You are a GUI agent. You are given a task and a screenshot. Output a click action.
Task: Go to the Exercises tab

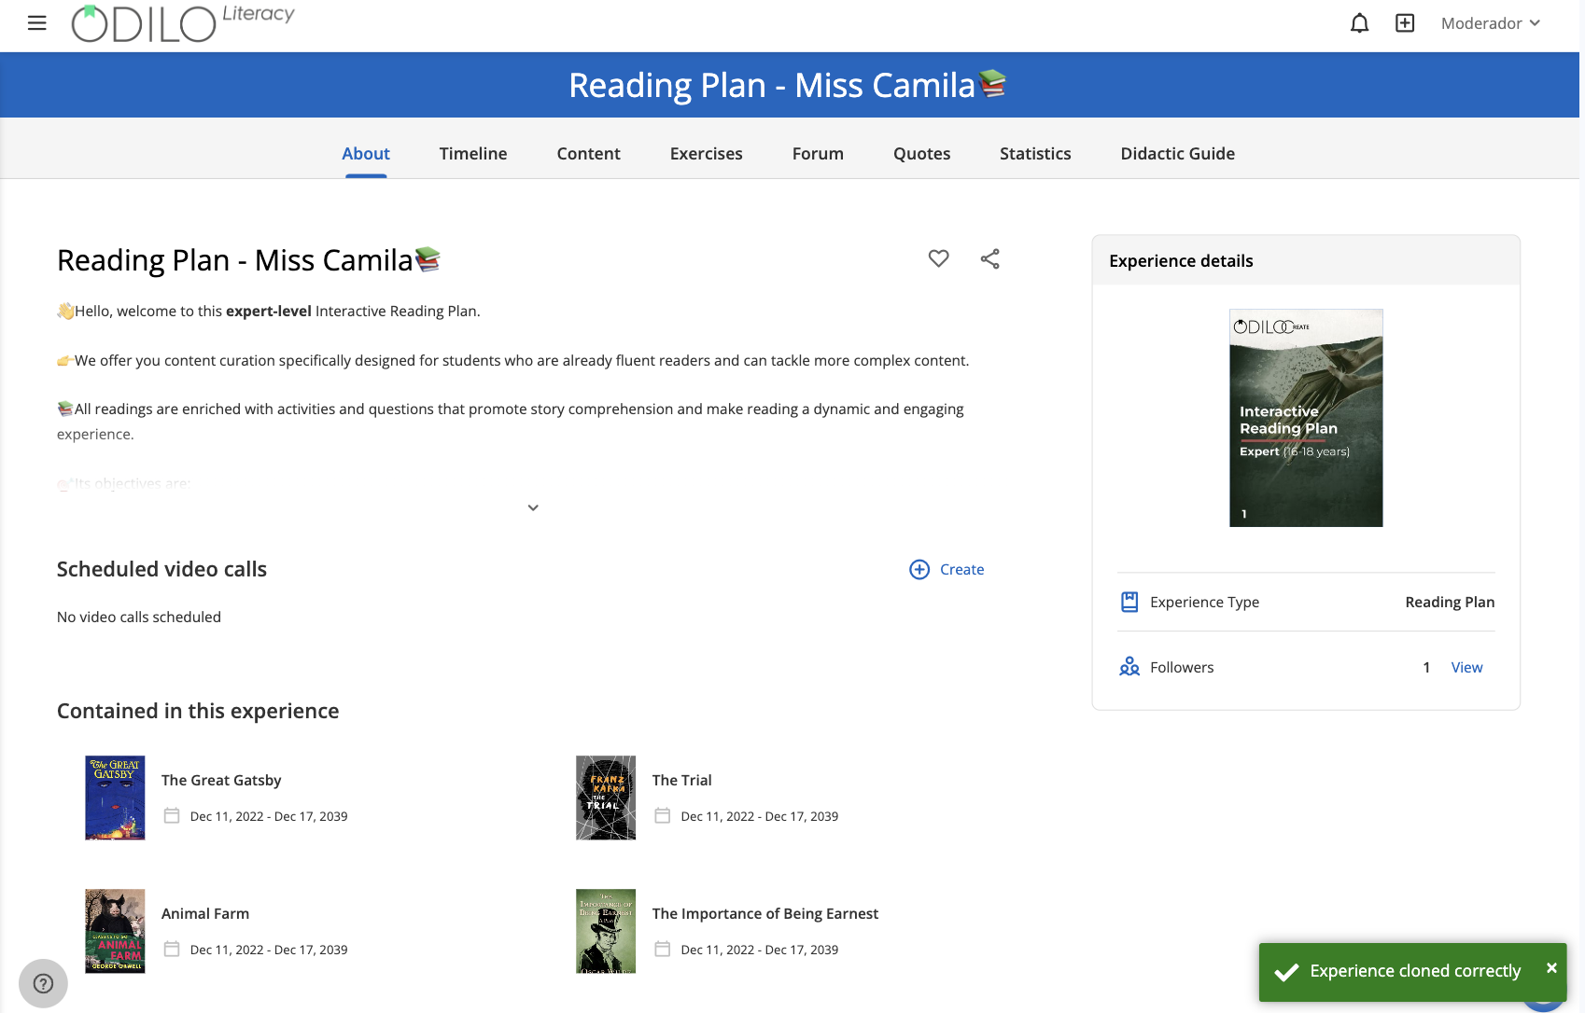pos(707,153)
